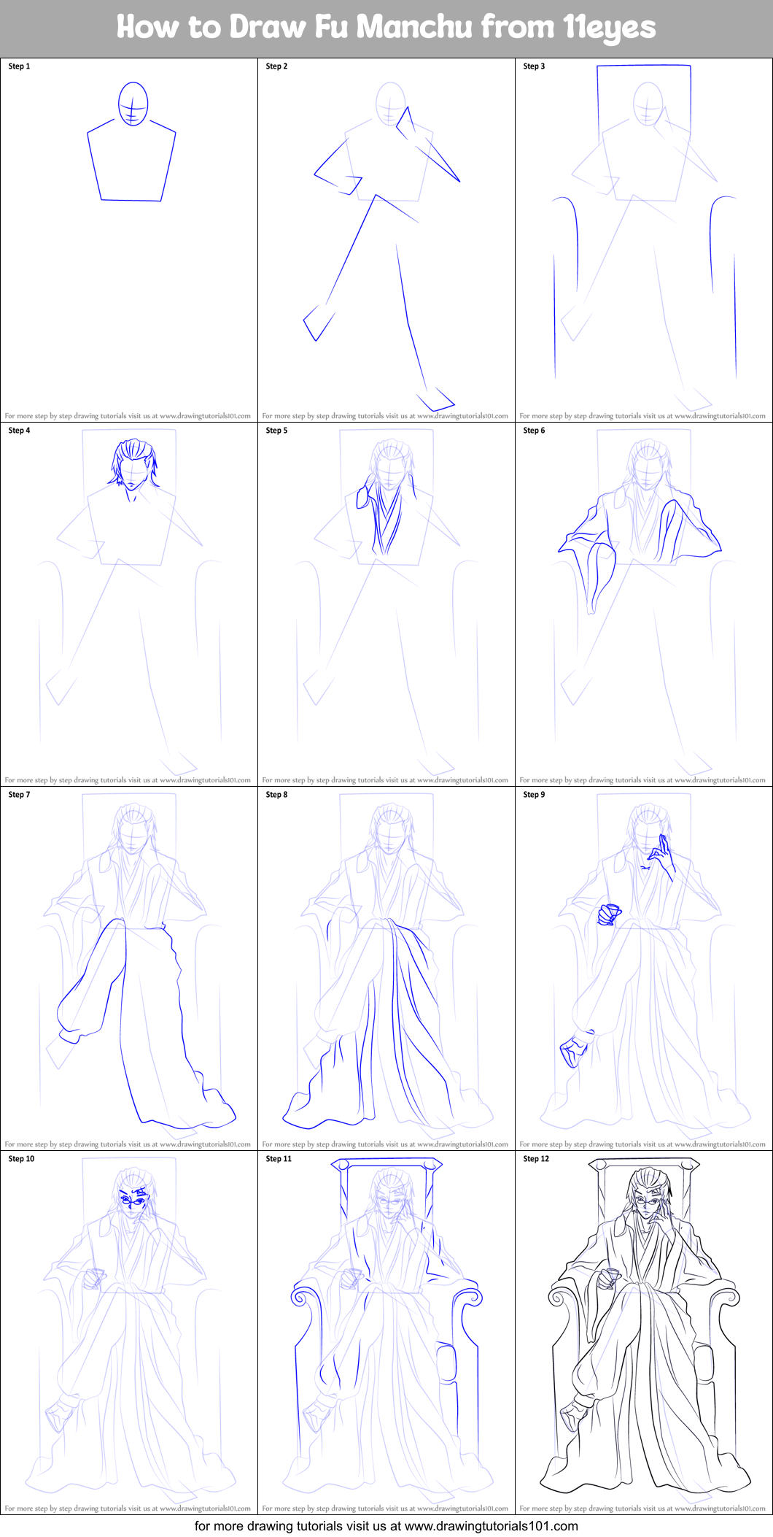Click the 'Step 1' label
The image size is (773, 1537).
(x=19, y=66)
